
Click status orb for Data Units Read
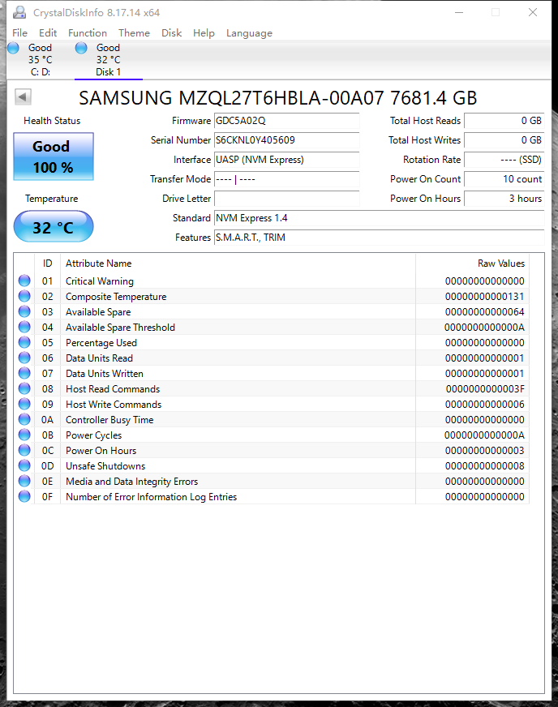click(24, 358)
